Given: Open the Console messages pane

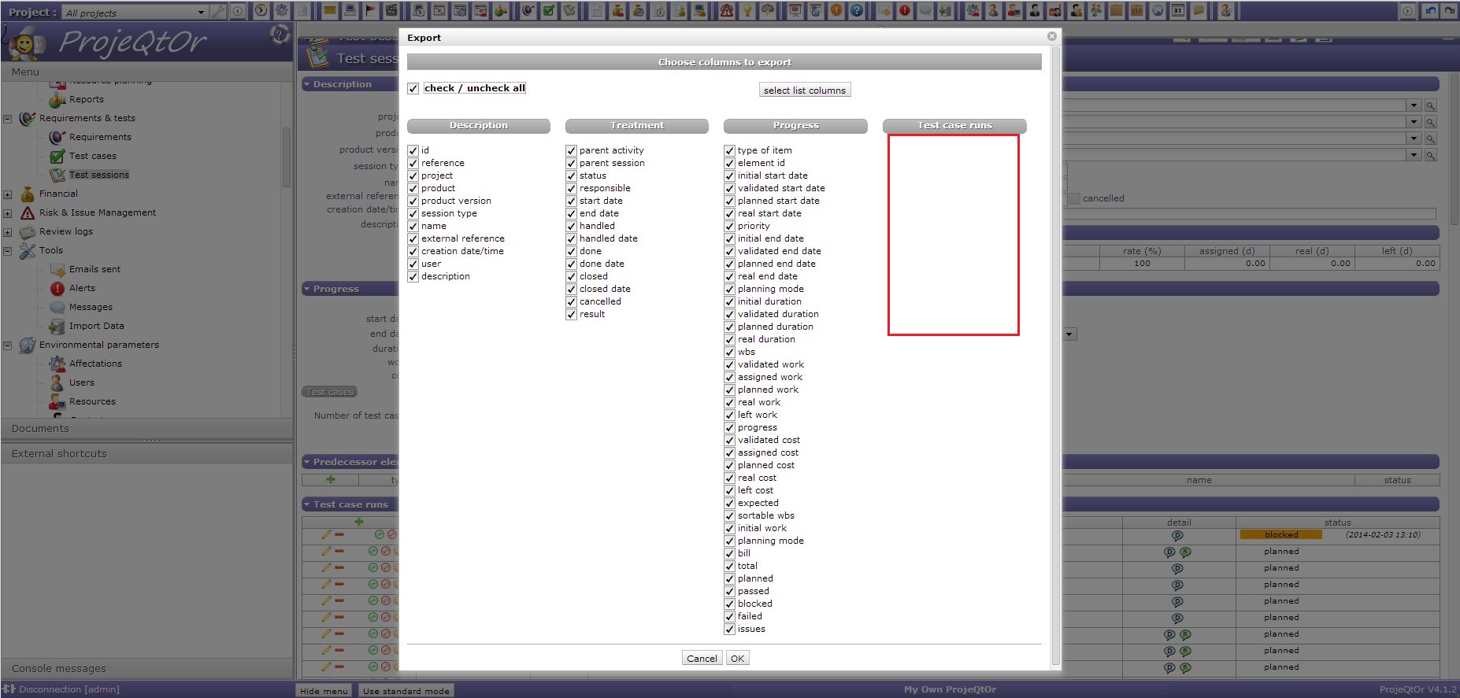Looking at the screenshot, I should 146,669.
